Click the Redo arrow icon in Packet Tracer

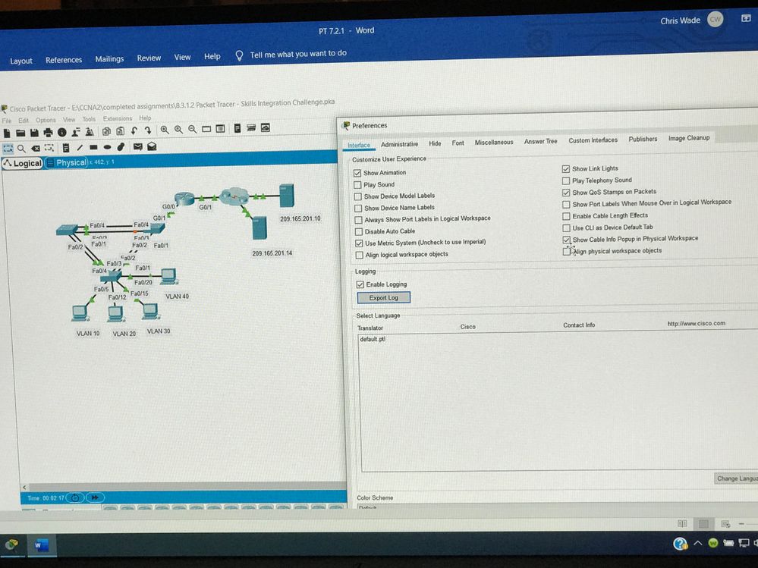click(148, 130)
